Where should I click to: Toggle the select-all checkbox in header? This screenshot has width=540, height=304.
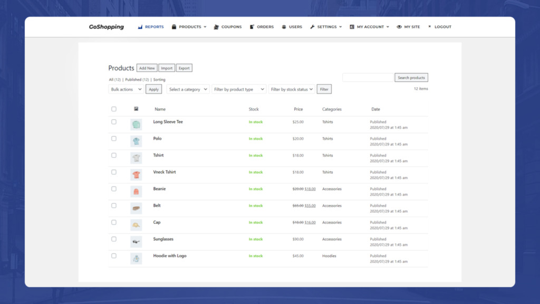[x=114, y=109]
